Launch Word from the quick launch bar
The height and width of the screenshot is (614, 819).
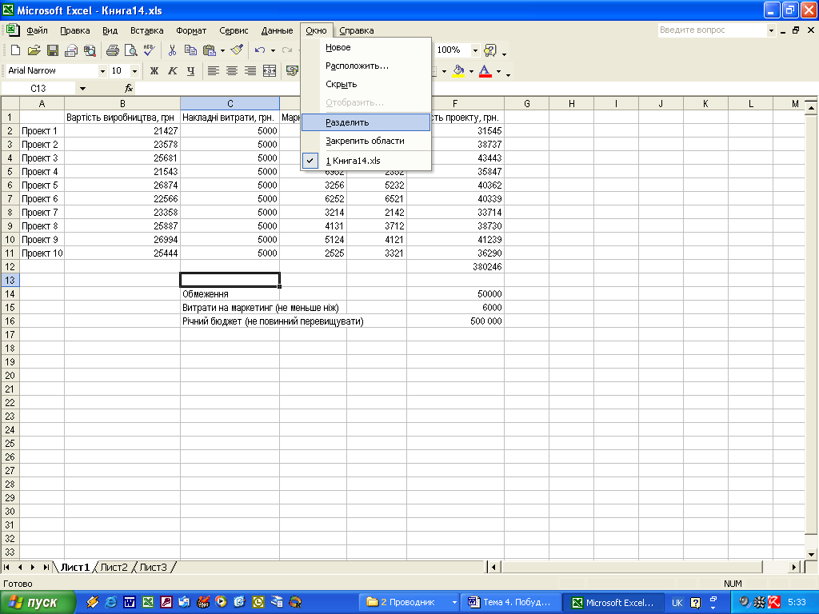tap(130, 602)
